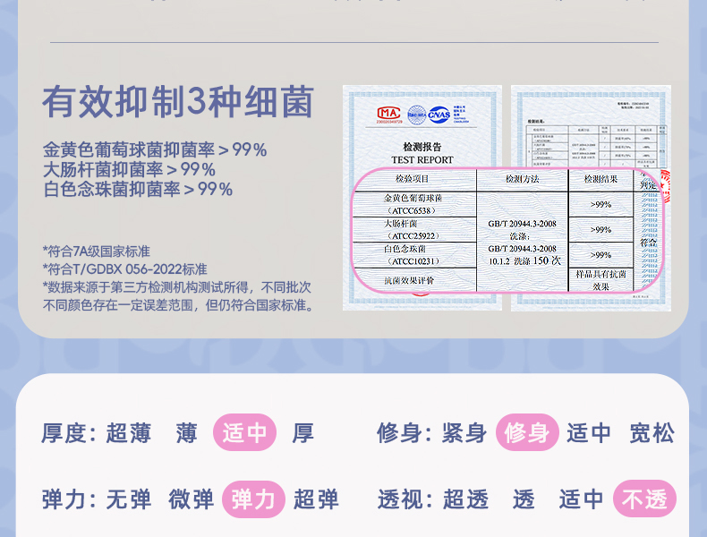707x537 pixels.
Task: Click the 弹力 row label
Action: coord(69,499)
